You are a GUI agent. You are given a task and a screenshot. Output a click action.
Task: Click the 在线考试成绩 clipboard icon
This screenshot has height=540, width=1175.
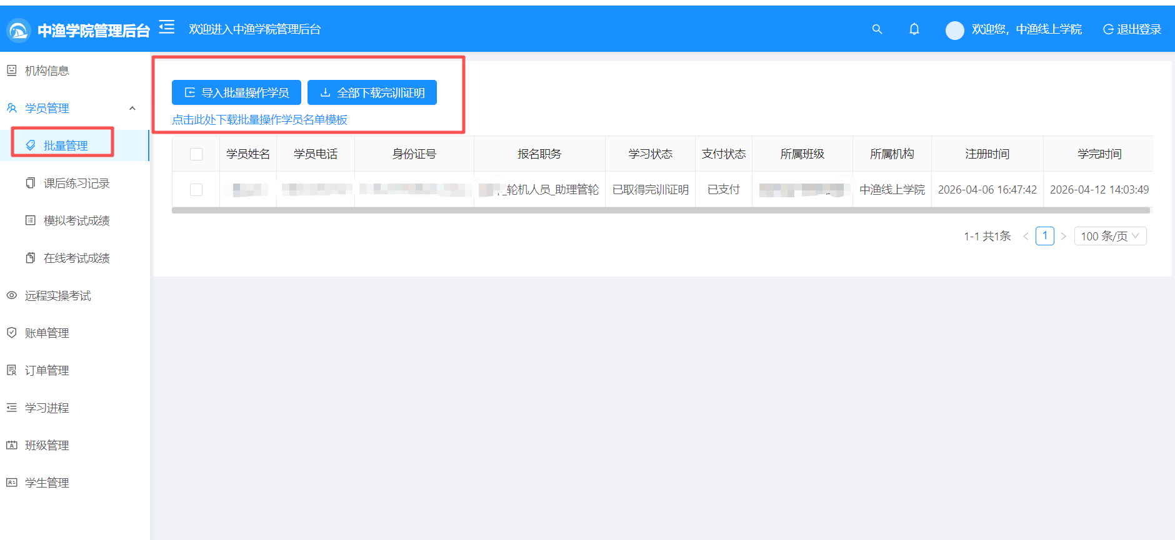tap(30, 258)
